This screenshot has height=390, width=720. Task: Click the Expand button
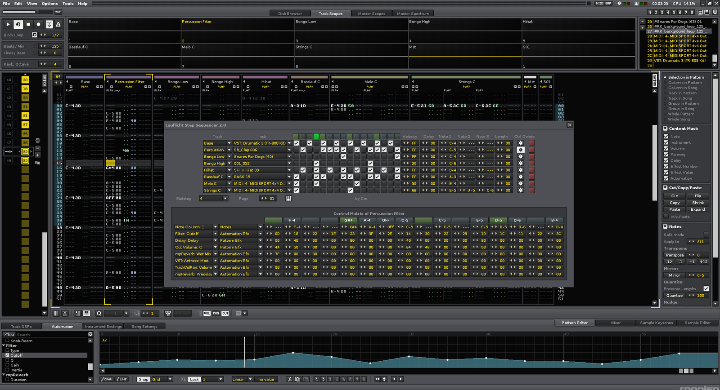[698, 209]
